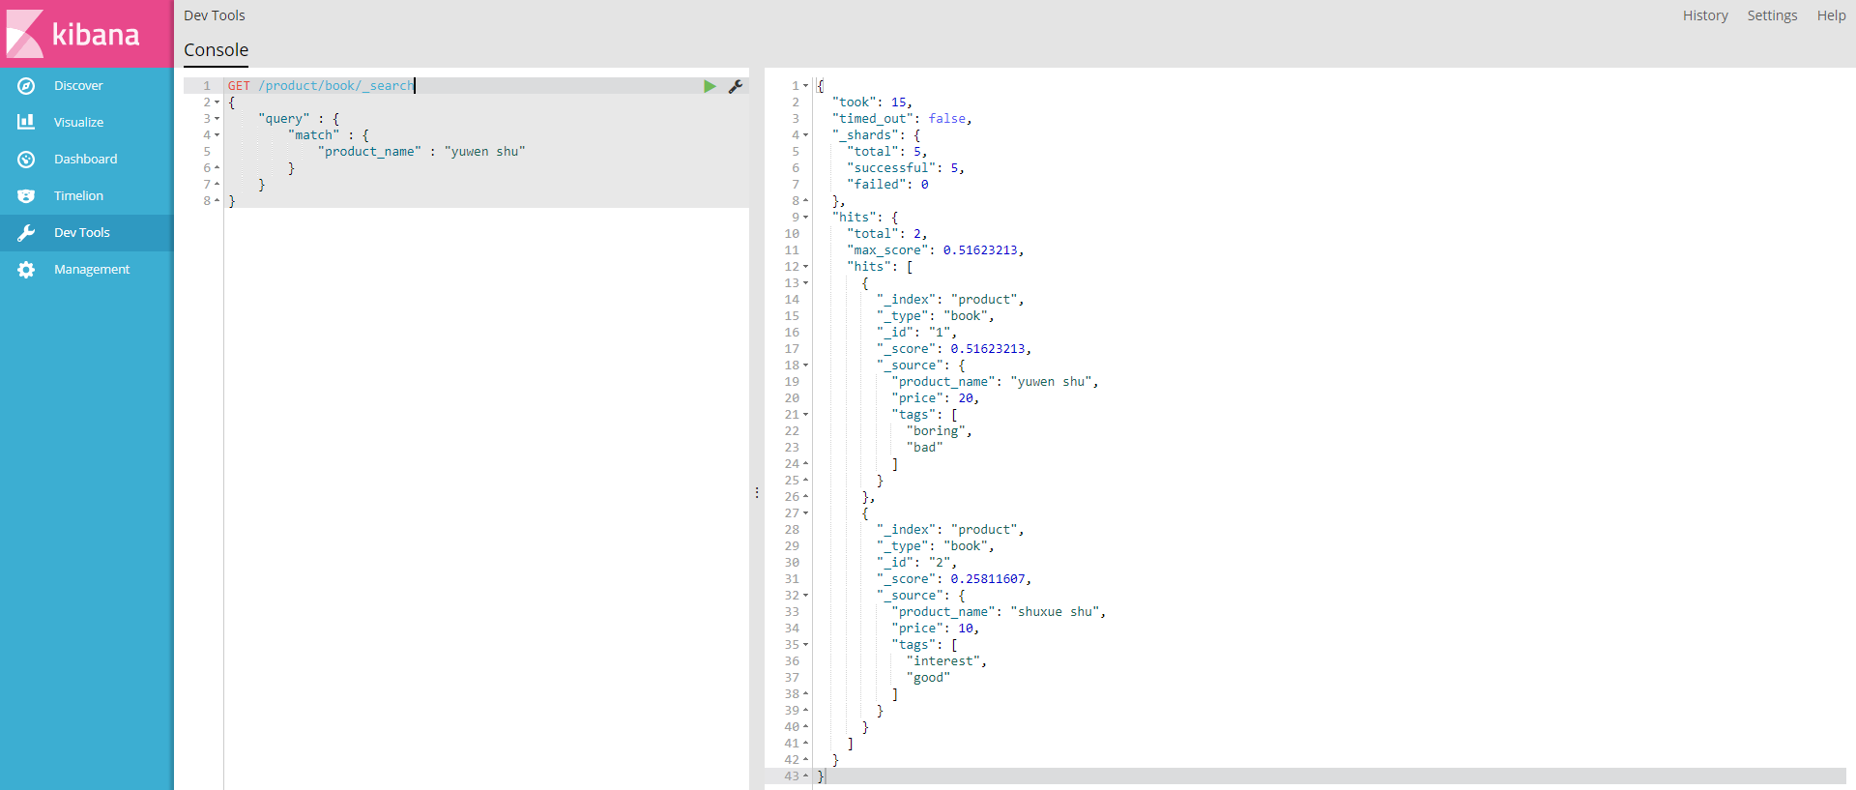The height and width of the screenshot is (790, 1856).
Task: Click the GET request URL line
Action: (x=321, y=86)
